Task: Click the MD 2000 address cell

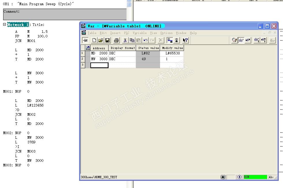Action: coord(99,54)
